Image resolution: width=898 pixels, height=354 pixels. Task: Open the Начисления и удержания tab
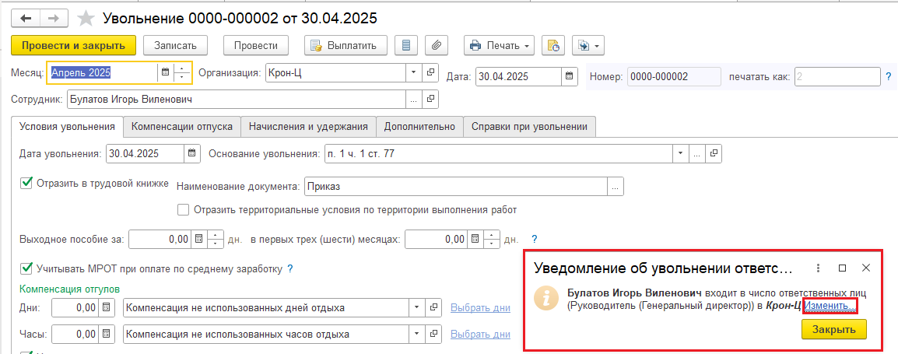308,127
